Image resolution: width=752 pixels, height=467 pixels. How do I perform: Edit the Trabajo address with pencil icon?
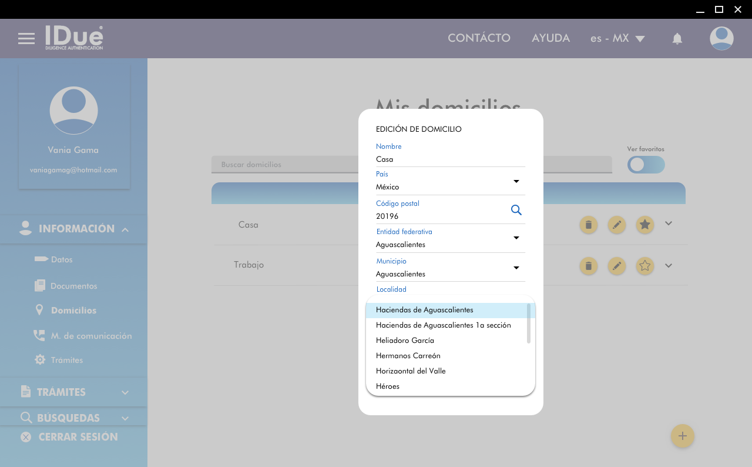point(616,266)
